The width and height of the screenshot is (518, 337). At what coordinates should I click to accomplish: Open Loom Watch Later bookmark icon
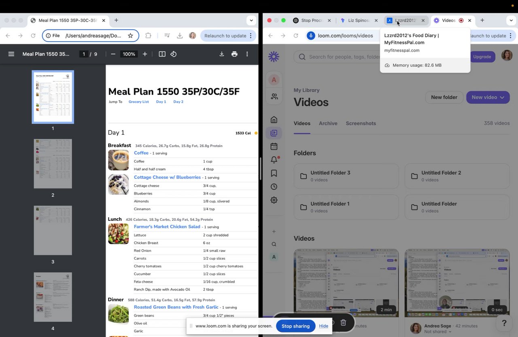(x=274, y=173)
